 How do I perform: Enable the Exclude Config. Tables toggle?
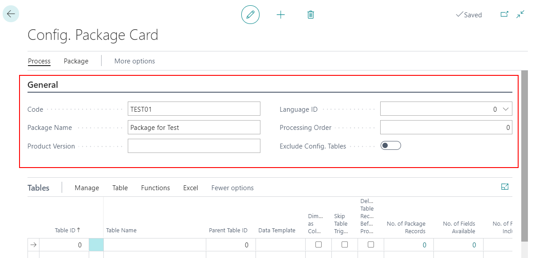click(390, 145)
